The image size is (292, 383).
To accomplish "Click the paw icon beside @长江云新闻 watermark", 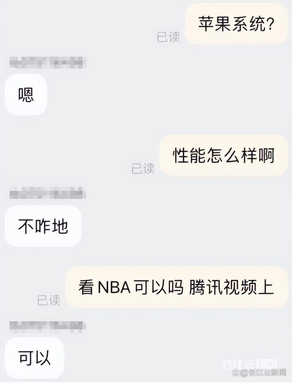I will tap(236, 373).
